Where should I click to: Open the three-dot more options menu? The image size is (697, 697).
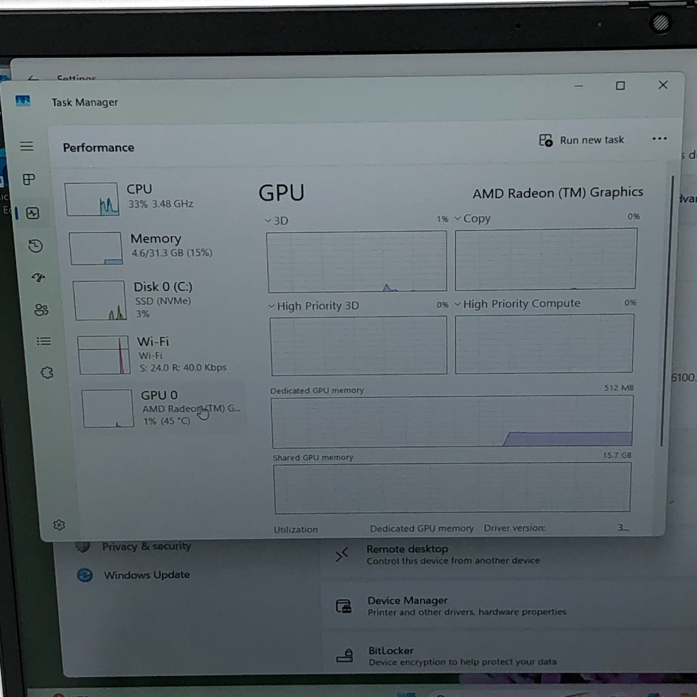coord(659,138)
